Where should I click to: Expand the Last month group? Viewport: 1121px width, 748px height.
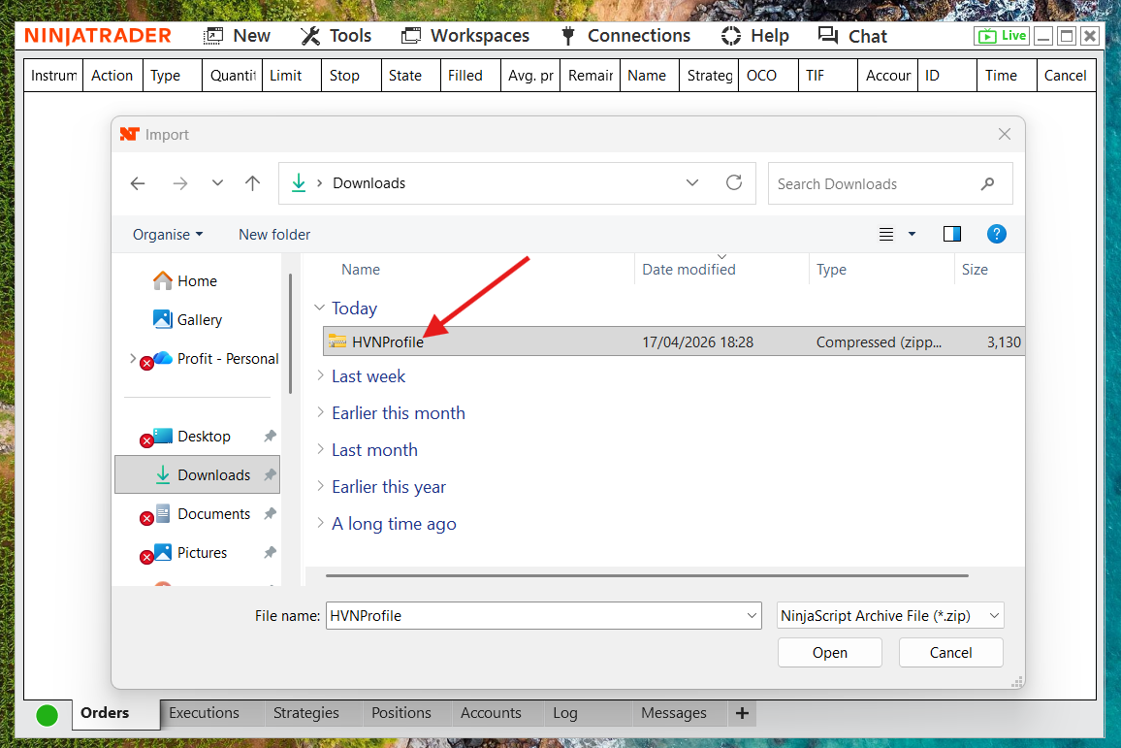click(320, 449)
